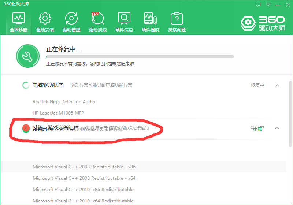Open the 全面诊断 diagnosis tab

click(19, 22)
